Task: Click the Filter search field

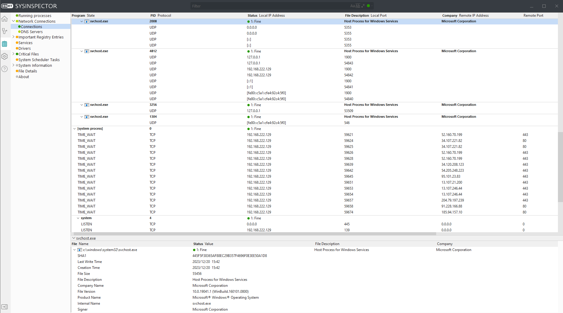Action: pos(270,6)
